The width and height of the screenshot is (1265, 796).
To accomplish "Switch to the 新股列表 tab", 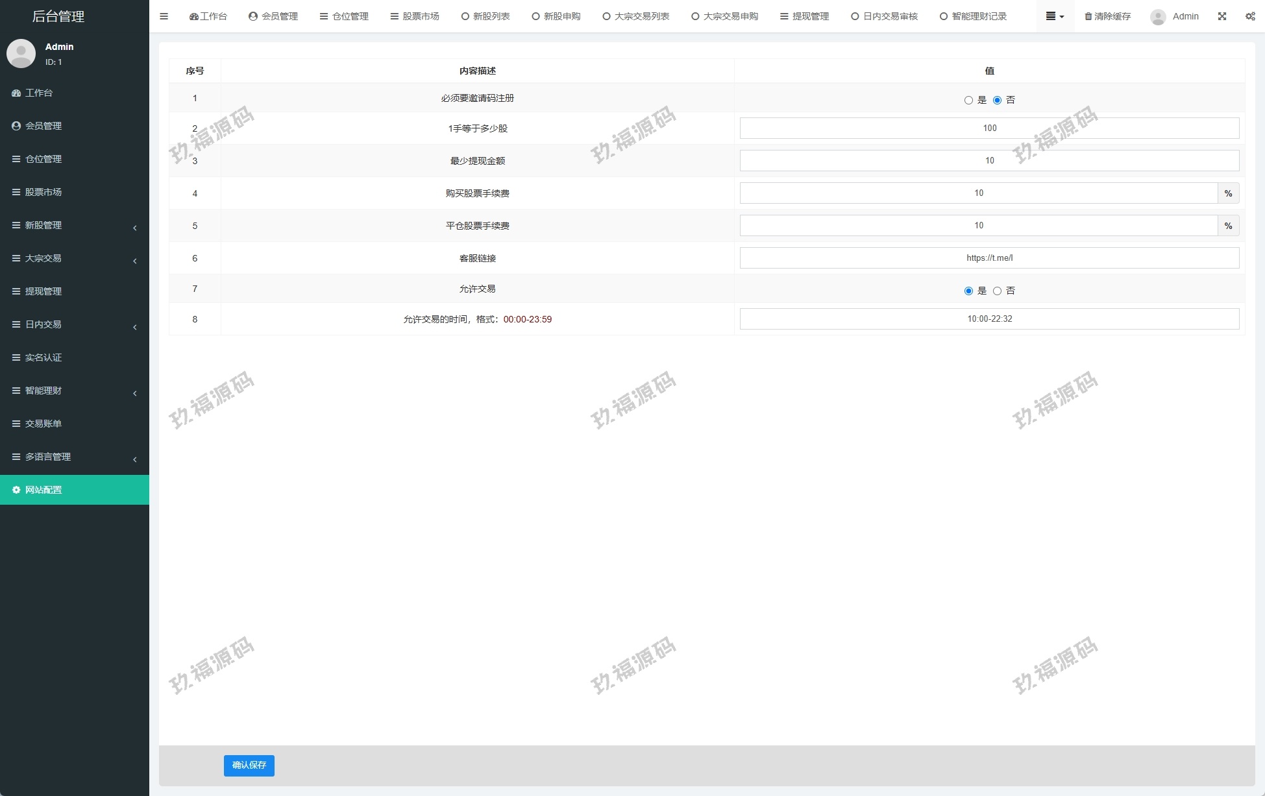I will click(485, 16).
